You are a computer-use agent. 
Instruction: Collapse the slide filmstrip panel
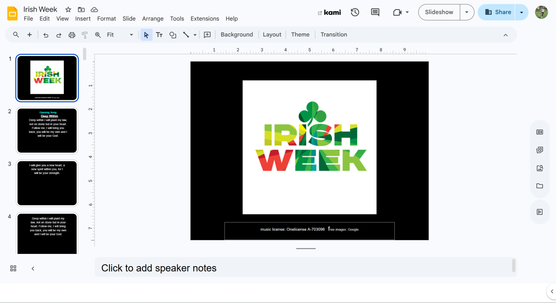click(33, 268)
